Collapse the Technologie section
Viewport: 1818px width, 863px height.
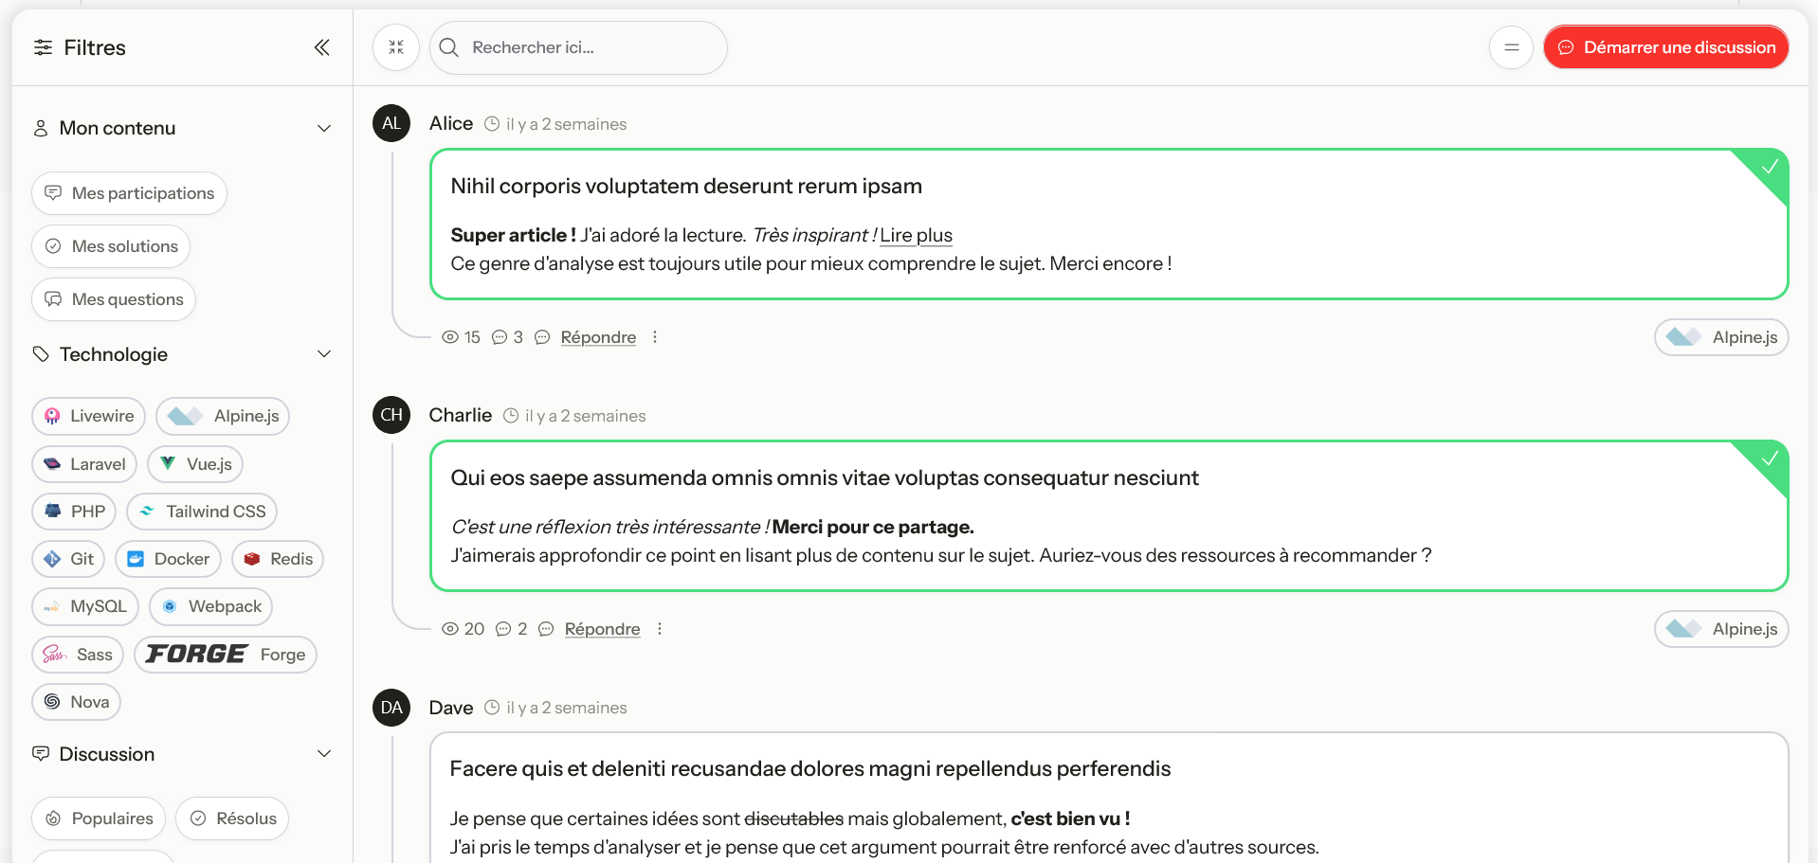[x=324, y=354]
